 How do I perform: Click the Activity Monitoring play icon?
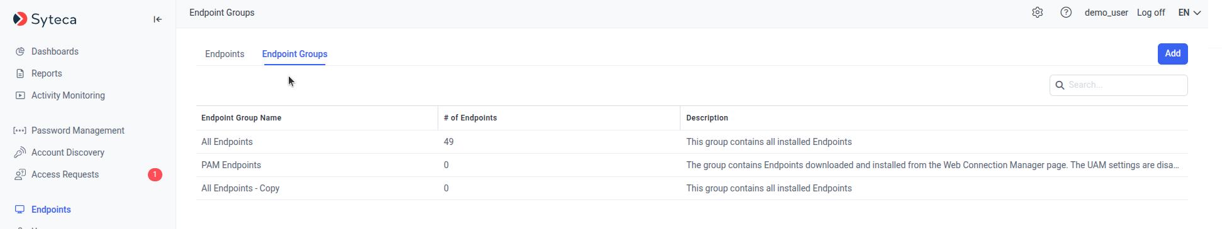(x=20, y=95)
